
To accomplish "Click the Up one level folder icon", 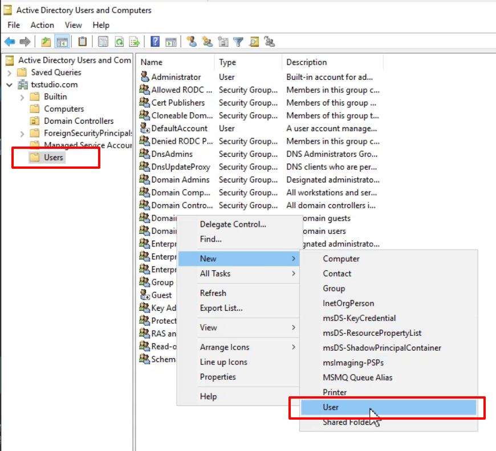I will [x=46, y=42].
